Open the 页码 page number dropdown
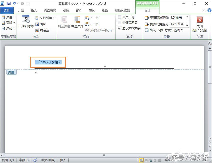This screenshot has width=212, height=163. pos(9,28)
